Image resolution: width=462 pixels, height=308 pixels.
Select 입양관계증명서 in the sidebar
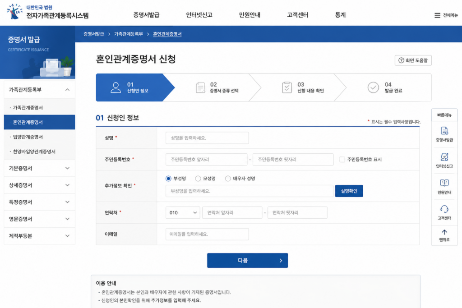(x=40, y=137)
